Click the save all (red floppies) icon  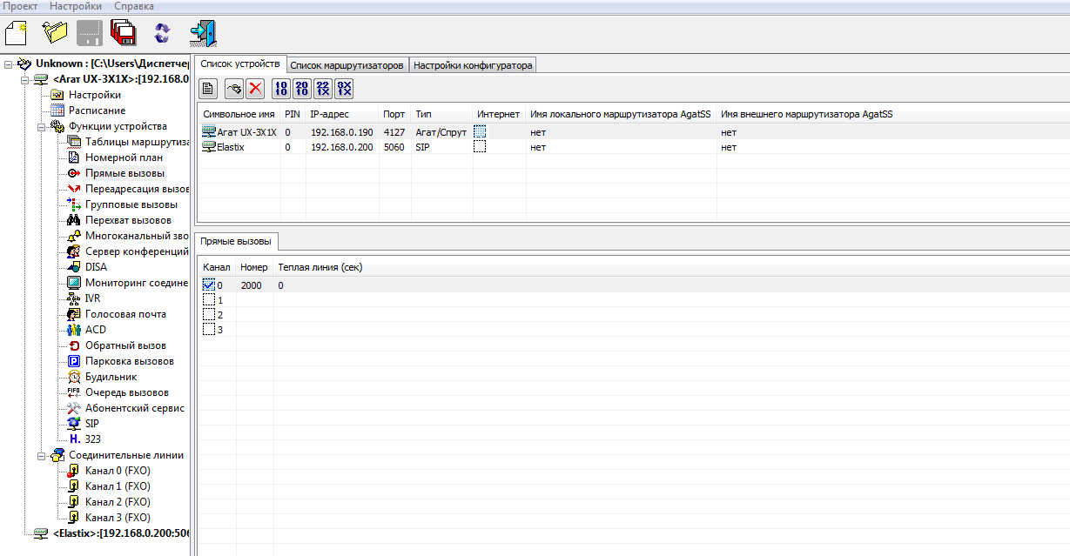click(x=123, y=33)
